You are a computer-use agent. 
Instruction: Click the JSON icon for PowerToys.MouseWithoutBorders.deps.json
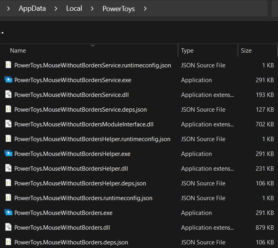8,242
